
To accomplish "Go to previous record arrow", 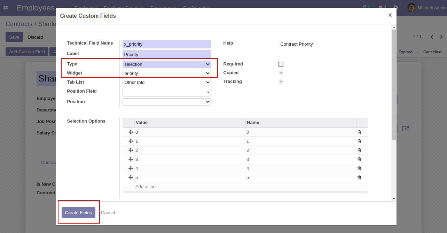I will [432, 37].
